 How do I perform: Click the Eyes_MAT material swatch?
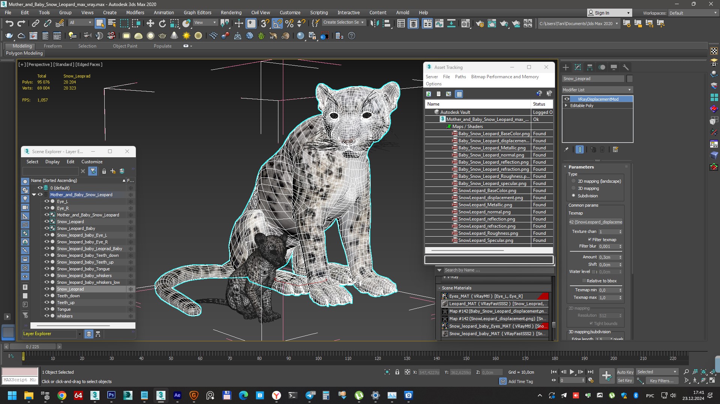pos(445,296)
